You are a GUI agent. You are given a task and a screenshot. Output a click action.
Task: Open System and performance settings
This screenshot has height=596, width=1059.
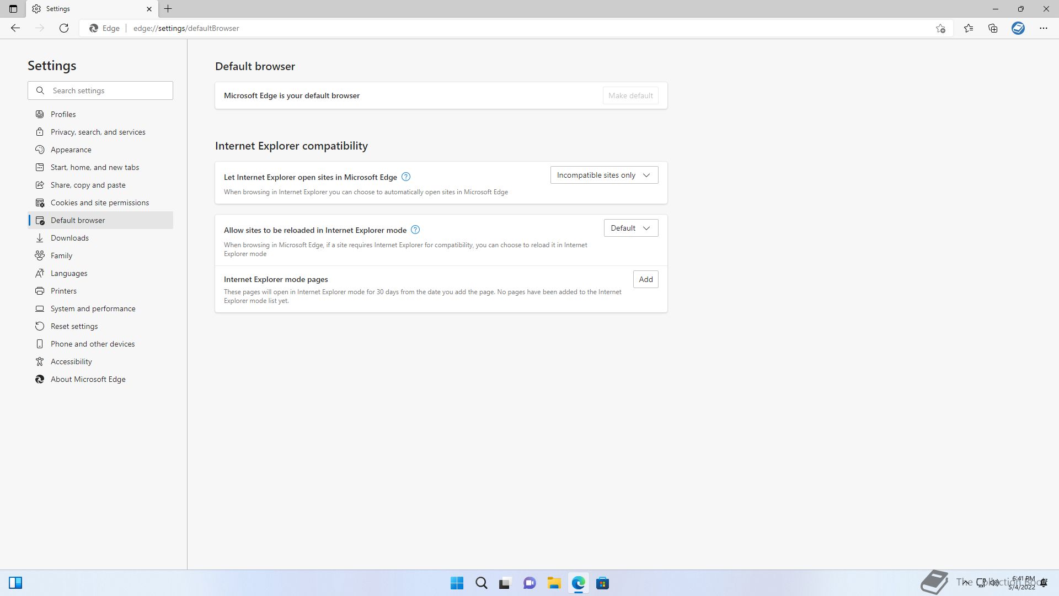point(100,308)
